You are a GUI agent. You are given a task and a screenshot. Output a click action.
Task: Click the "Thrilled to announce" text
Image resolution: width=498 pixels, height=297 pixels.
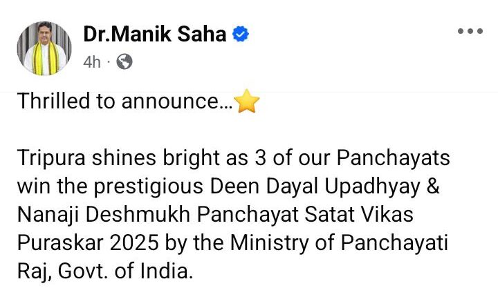point(124,102)
